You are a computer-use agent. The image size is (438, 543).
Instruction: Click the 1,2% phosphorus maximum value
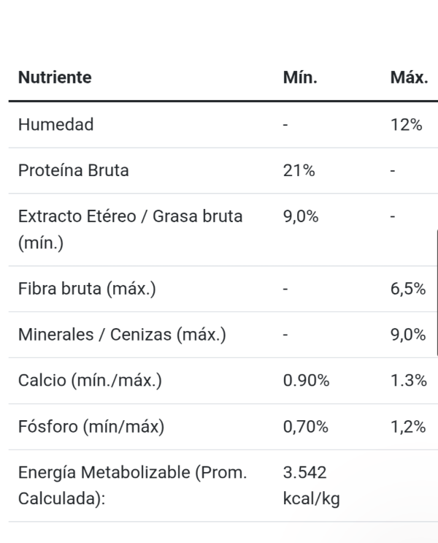click(x=408, y=427)
